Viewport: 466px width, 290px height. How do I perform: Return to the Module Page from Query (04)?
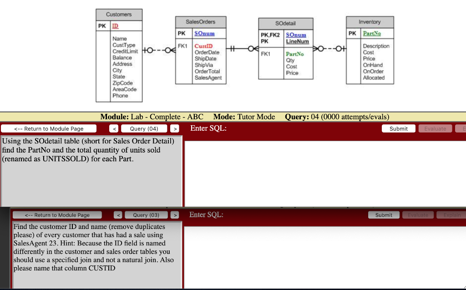pyautogui.click(x=49, y=128)
